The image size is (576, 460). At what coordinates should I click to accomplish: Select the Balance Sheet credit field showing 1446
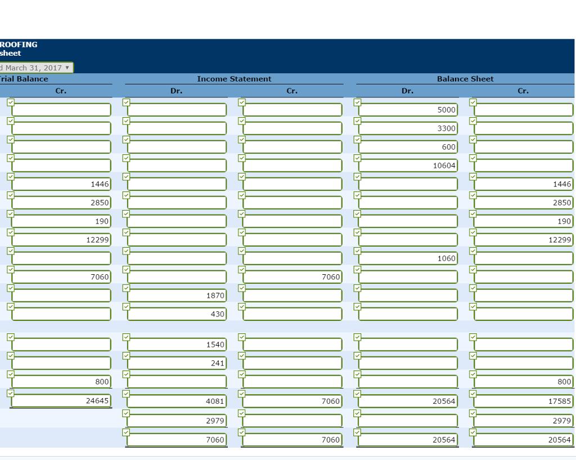tap(523, 184)
